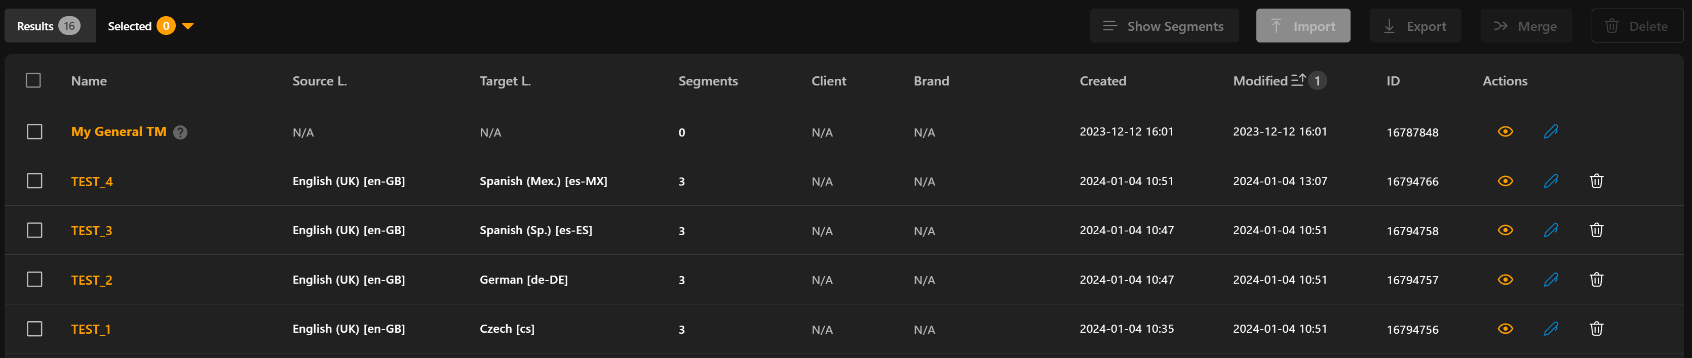Viewport: 1692px width, 358px height.
Task: Click the Show Segments button
Action: click(1164, 26)
